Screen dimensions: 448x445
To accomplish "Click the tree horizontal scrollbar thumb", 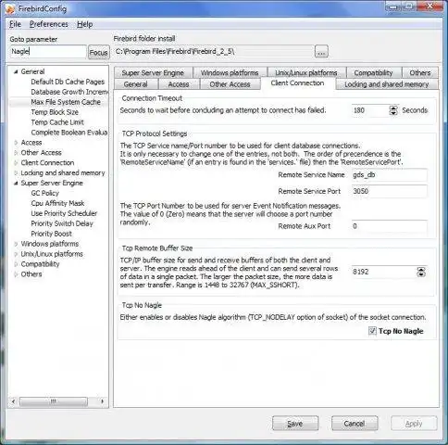I will (54, 401).
